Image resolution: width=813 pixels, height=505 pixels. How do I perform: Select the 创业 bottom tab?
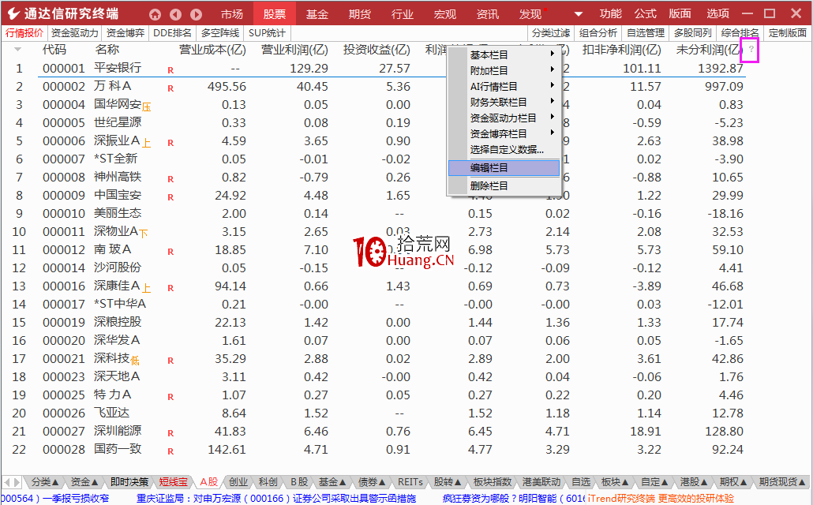(x=238, y=482)
